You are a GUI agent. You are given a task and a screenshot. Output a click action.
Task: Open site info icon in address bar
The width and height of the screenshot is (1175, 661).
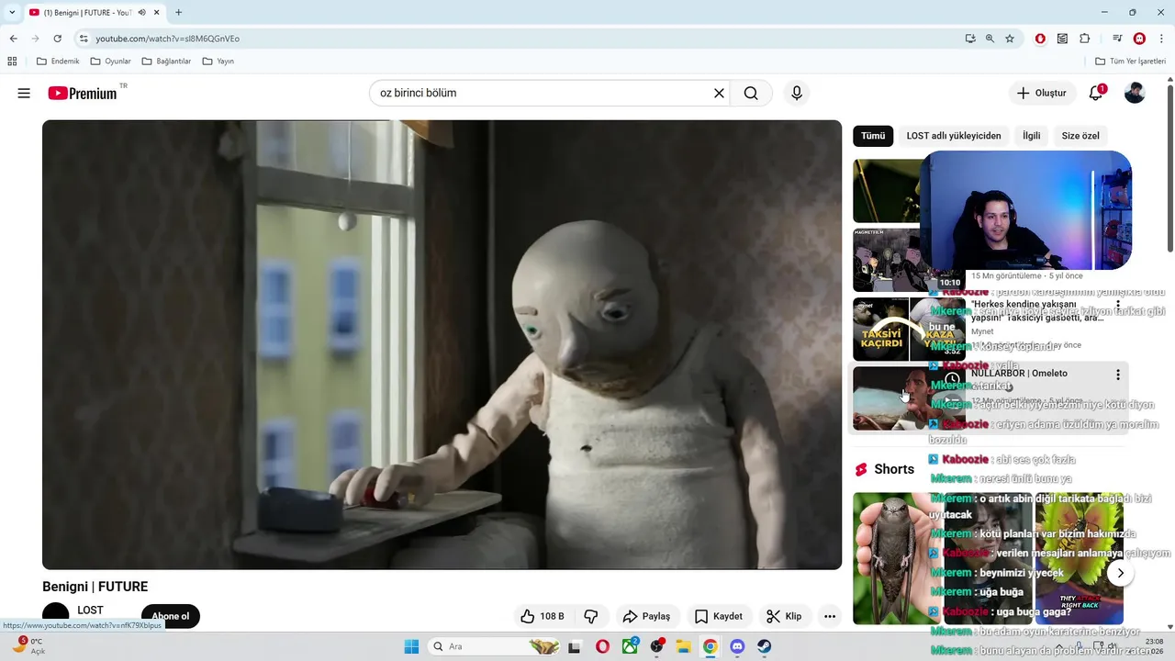pyautogui.click(x=84, y=39)
